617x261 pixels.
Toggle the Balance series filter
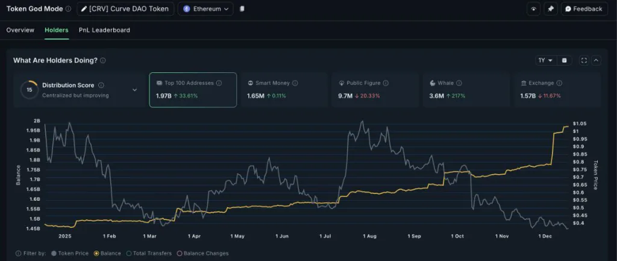click(x=107, y=253)
